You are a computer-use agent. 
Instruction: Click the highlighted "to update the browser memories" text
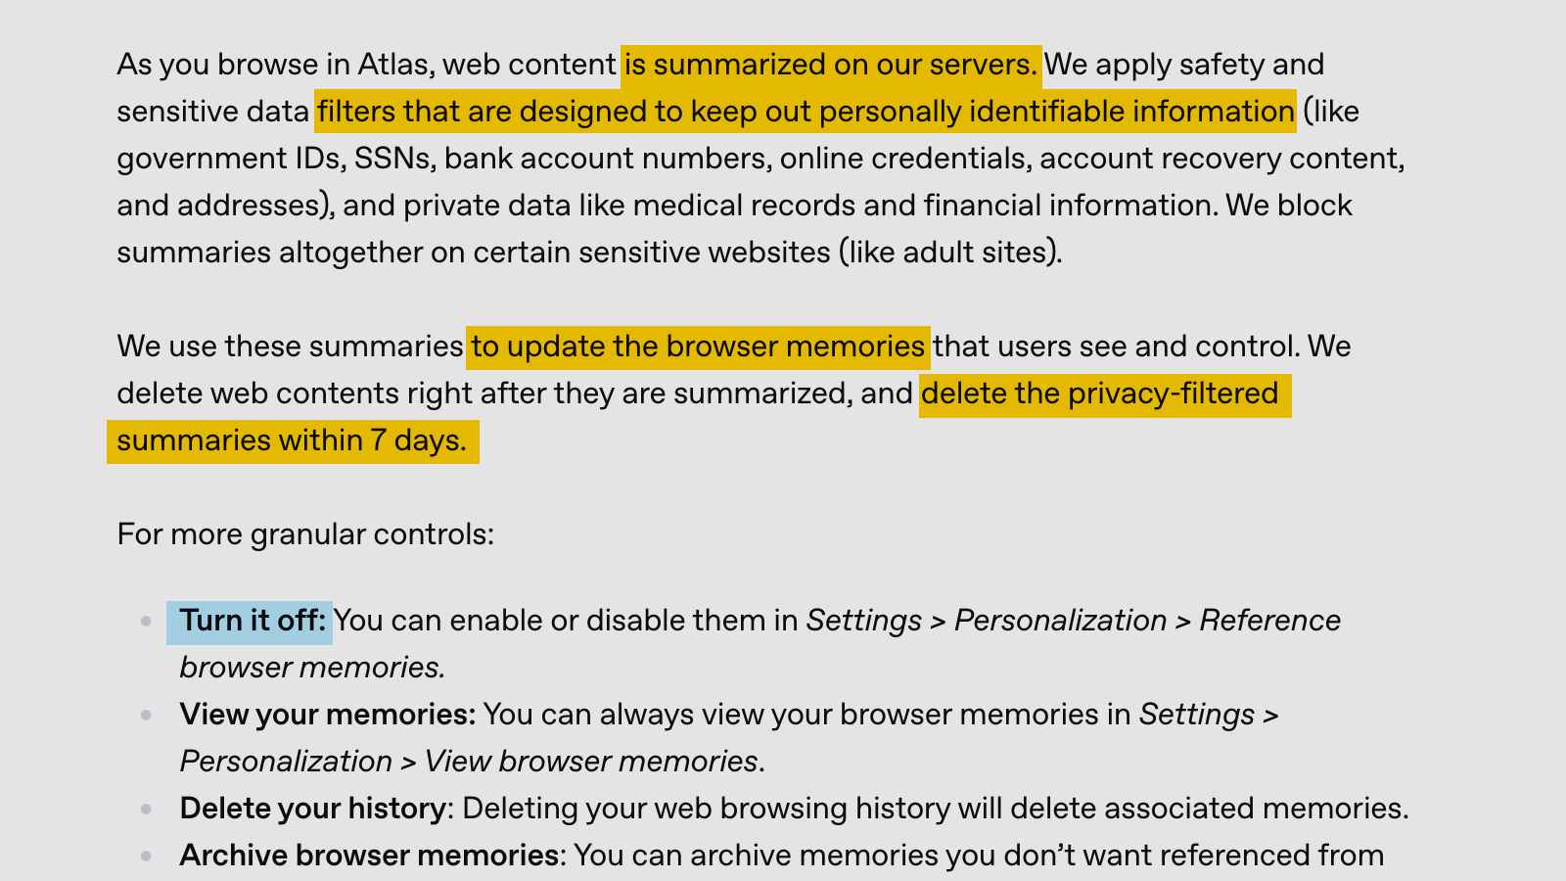(x=697, y=347)
